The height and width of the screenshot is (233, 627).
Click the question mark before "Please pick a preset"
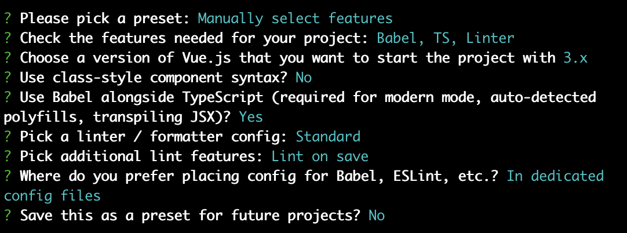coord(8,19)
